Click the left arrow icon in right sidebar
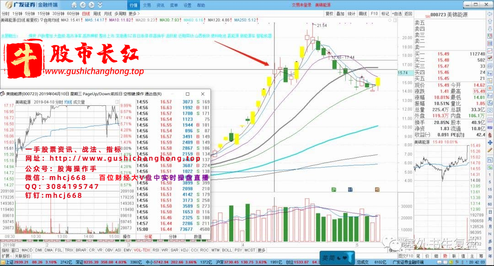494x266 pixels. [490, 15]
